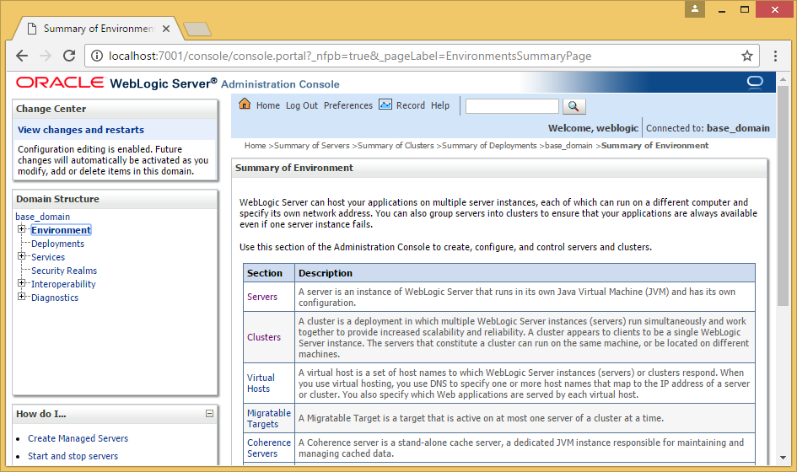Open the Clusters section link
797x472 pixels.
click(264, 337)
